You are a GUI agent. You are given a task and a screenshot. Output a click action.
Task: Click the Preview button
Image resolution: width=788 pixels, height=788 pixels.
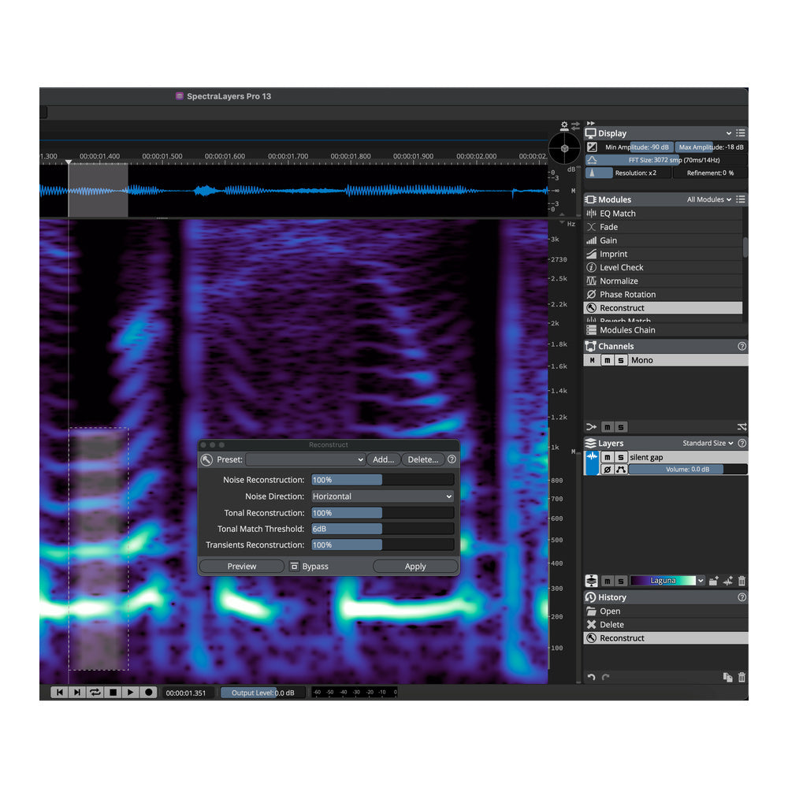(242, 567)
